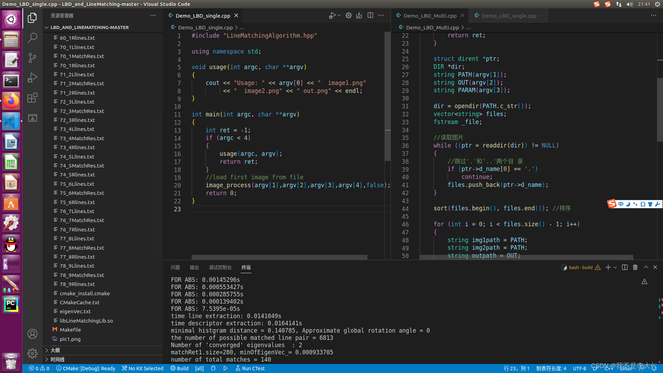Open the new terminal launch profile dropdown
Viewport: 663px width, 373px height.
coord(615,267)
